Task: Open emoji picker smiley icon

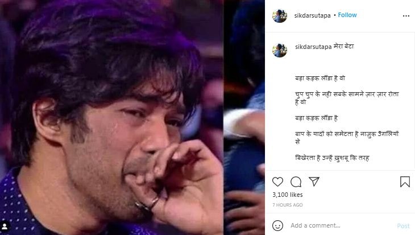Action: [x=277, y=225]
